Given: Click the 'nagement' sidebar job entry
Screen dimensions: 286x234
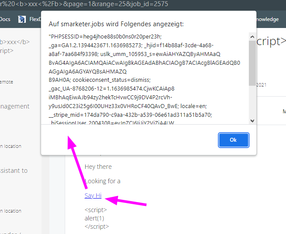Looking at the screenshot, I should click(x=14, y=106).
